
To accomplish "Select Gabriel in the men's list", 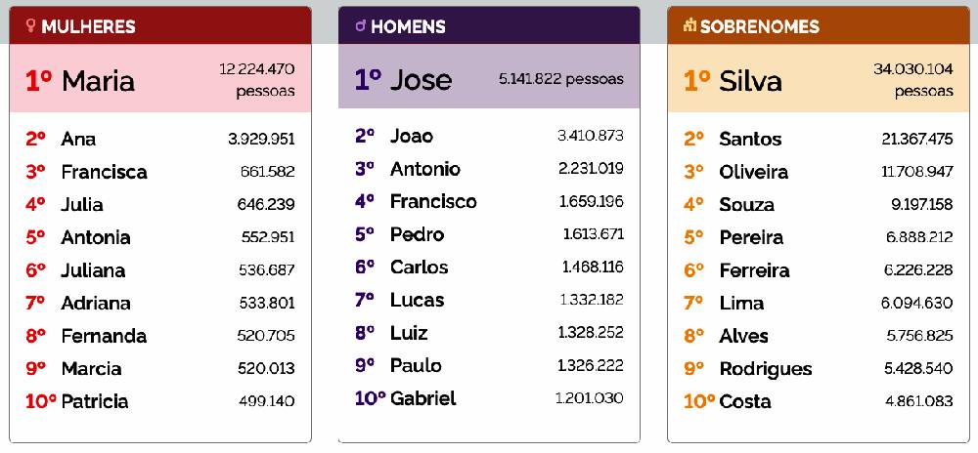I will point(423,398).
